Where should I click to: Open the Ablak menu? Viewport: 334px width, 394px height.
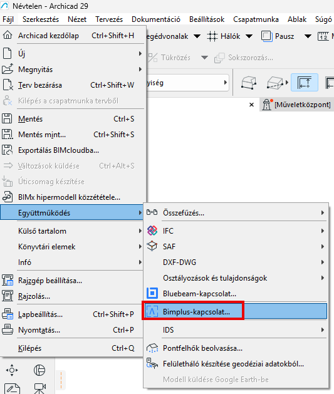point(297,19)
